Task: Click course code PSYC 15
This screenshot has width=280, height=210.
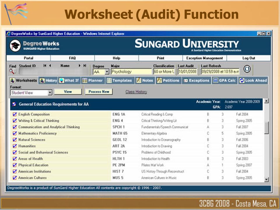Action: 120,152
